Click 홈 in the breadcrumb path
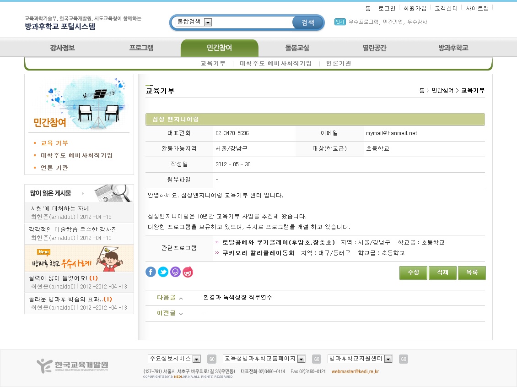 (x=422, y=90)
